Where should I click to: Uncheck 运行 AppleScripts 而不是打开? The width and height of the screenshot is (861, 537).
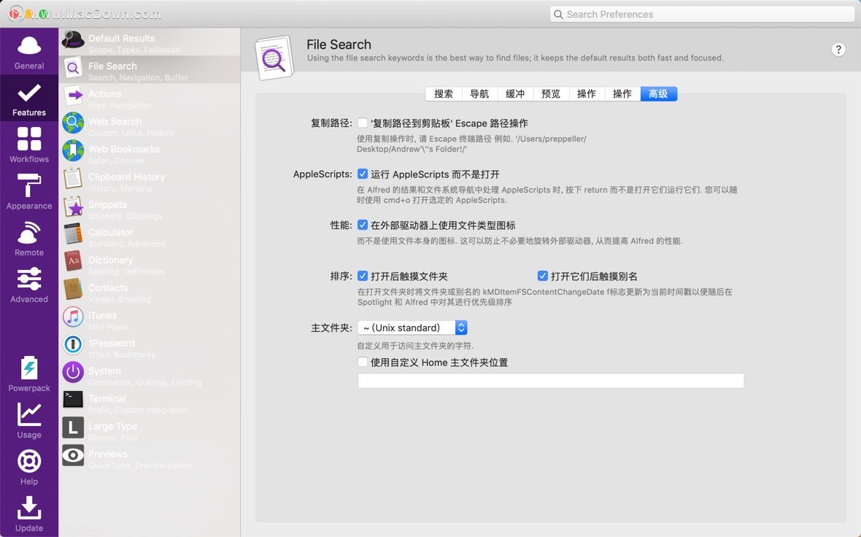click(x=363, y=174)
